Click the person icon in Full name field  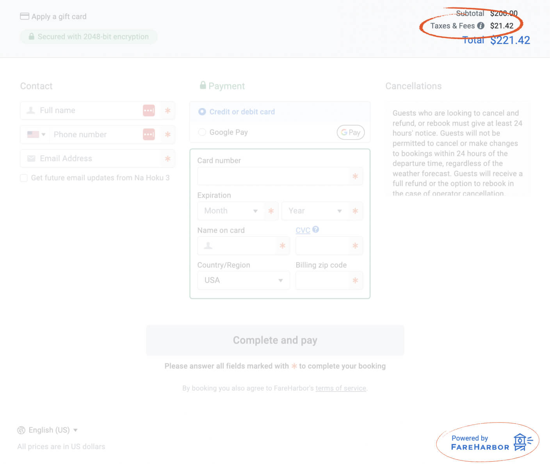click(30, 110)
